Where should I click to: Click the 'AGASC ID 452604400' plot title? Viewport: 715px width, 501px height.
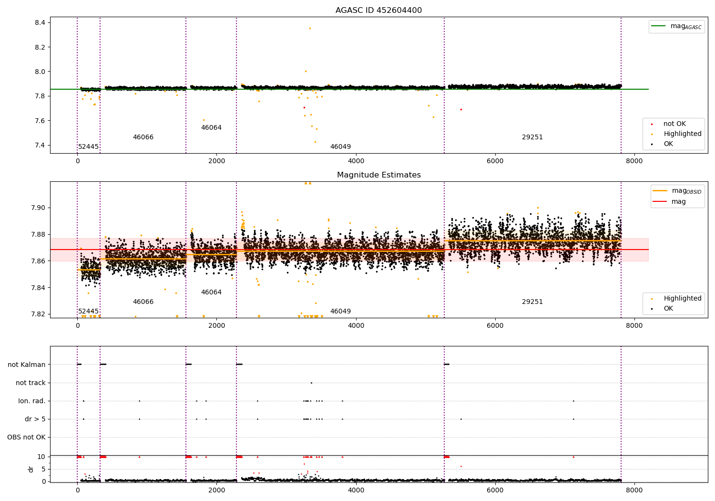click(x=378, y=10)
